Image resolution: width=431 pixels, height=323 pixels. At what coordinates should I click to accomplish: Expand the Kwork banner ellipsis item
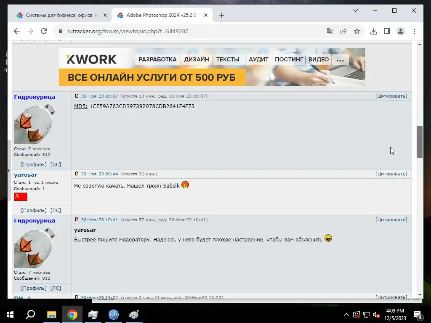(x=340, y=59)
